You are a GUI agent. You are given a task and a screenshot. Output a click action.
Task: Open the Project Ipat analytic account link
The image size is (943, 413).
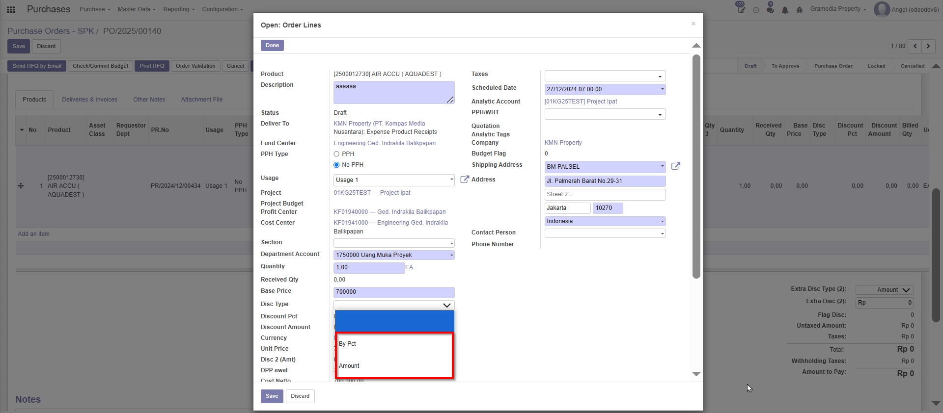(581, 102)
